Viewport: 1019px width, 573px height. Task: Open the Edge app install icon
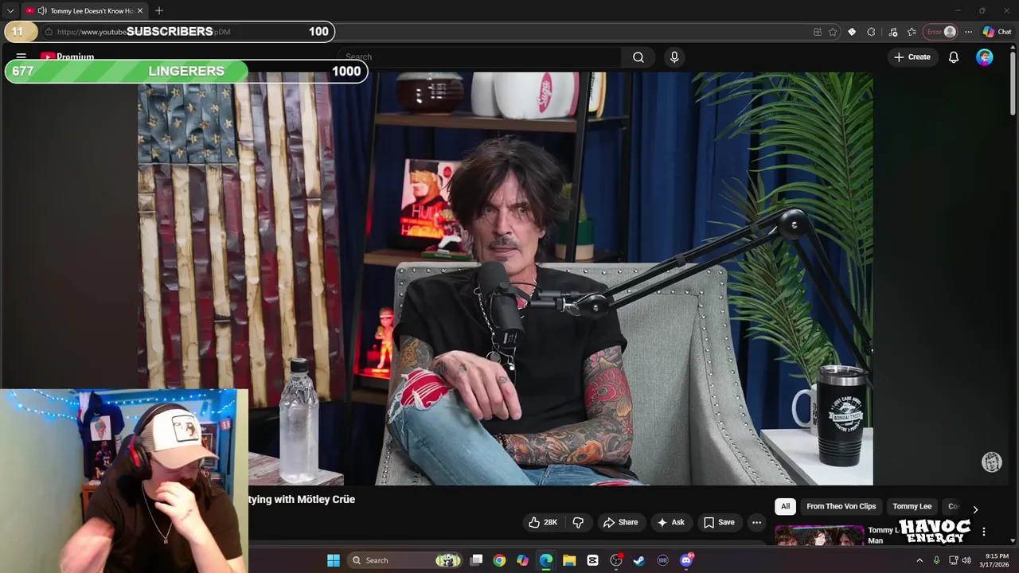click(x=818, y=32)
